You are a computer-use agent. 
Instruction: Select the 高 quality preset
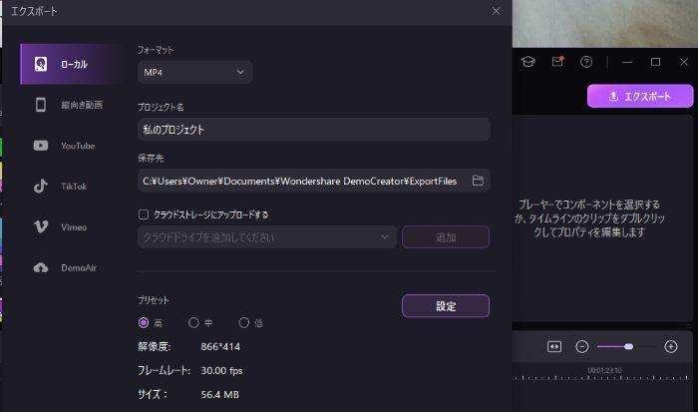pos(144,323)
